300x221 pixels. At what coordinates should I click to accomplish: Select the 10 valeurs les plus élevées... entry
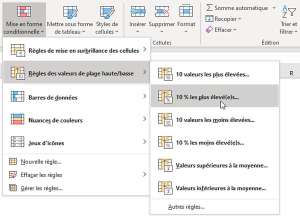214,74
